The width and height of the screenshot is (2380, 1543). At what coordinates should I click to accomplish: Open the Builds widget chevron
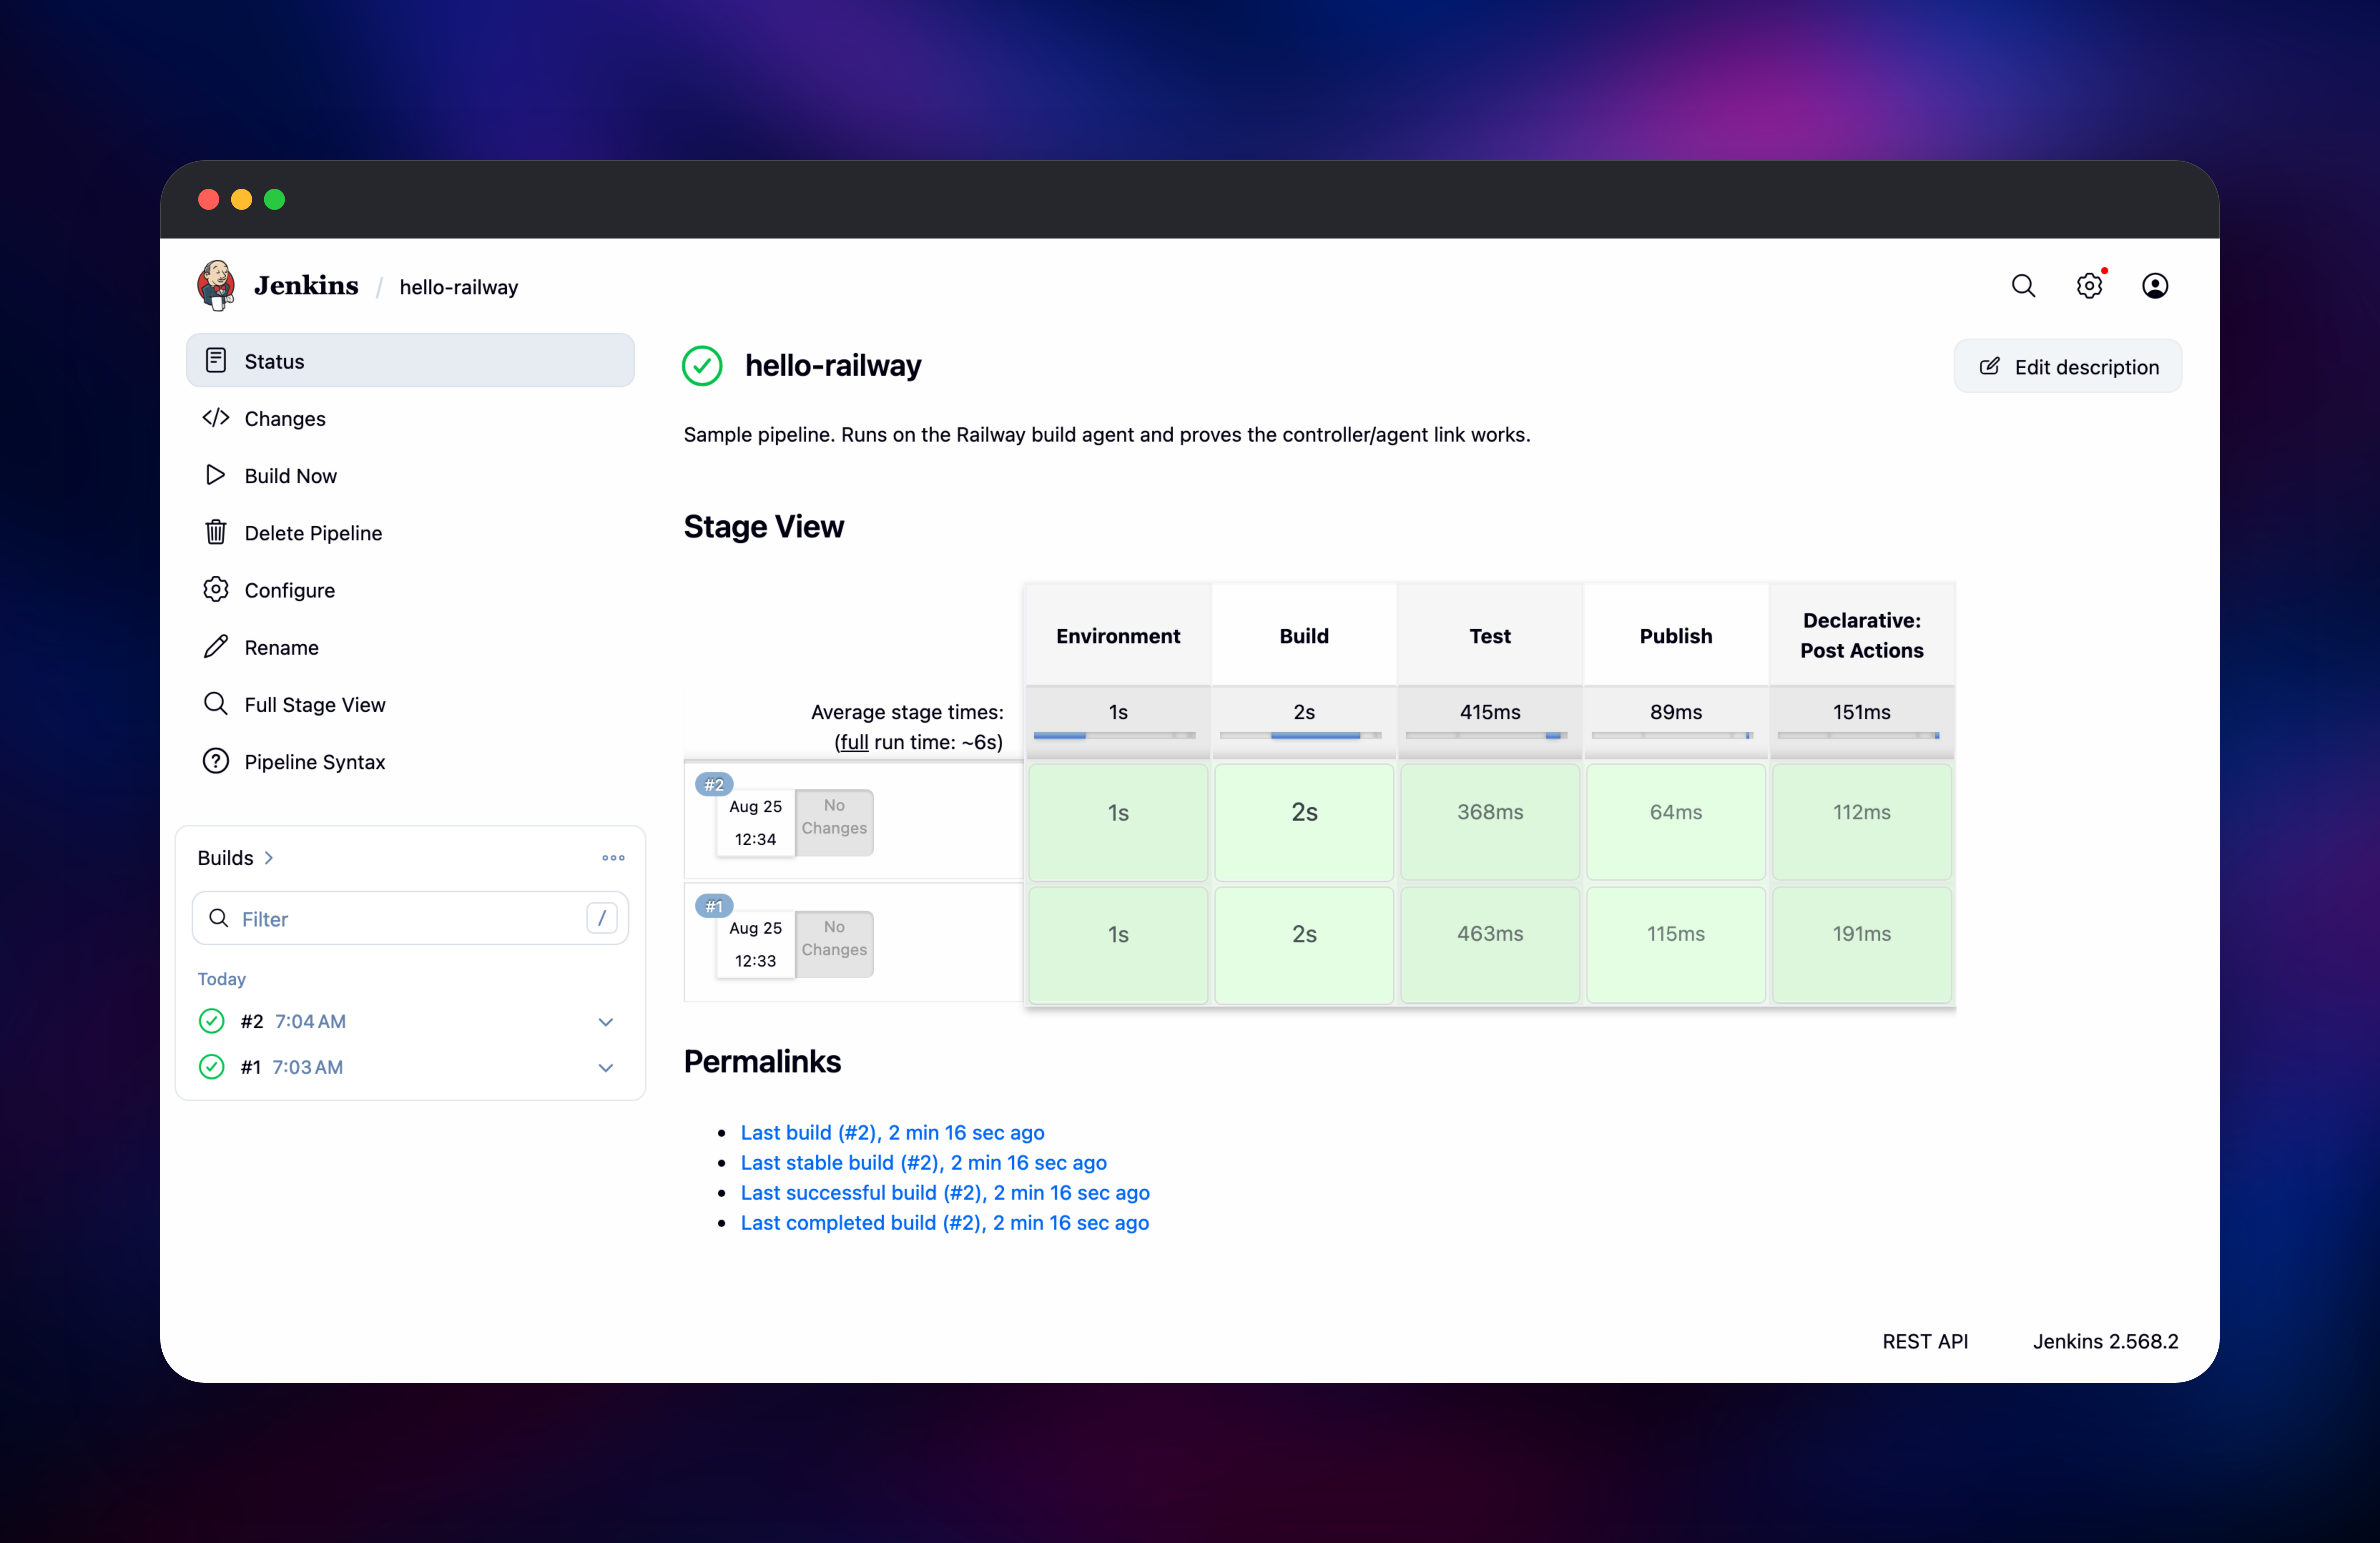point(269,858)
